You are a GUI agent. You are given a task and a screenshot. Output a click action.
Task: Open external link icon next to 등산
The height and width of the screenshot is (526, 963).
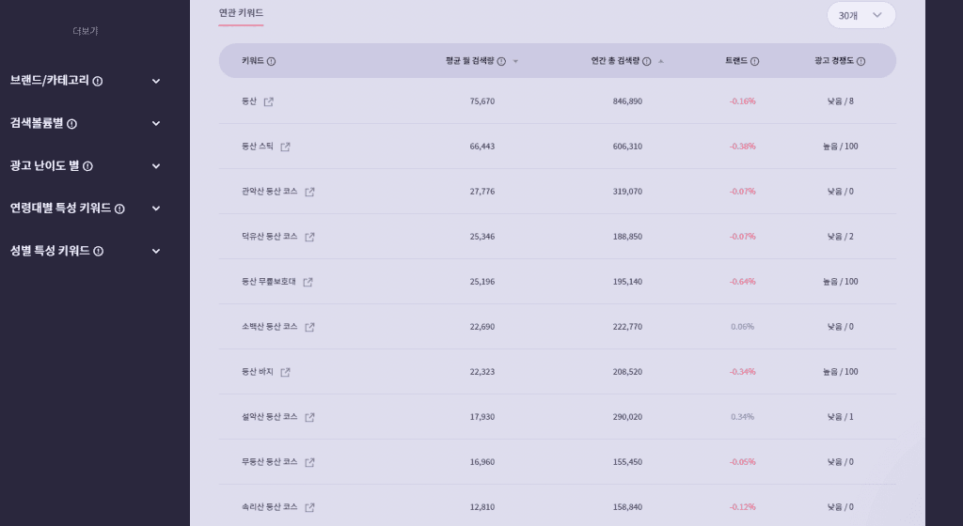pyautogui.click(x=268, y=101)
